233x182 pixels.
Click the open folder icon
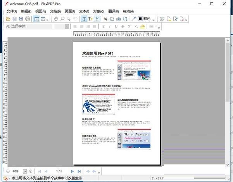point(9,19)
